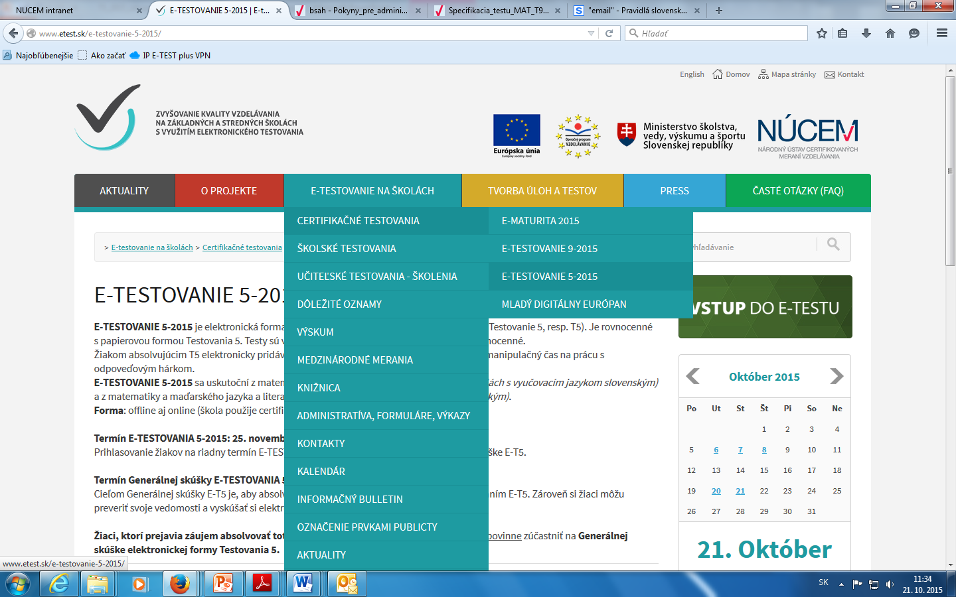Go back with the browser back arrow
956x597 pixels.
[13, 33]
